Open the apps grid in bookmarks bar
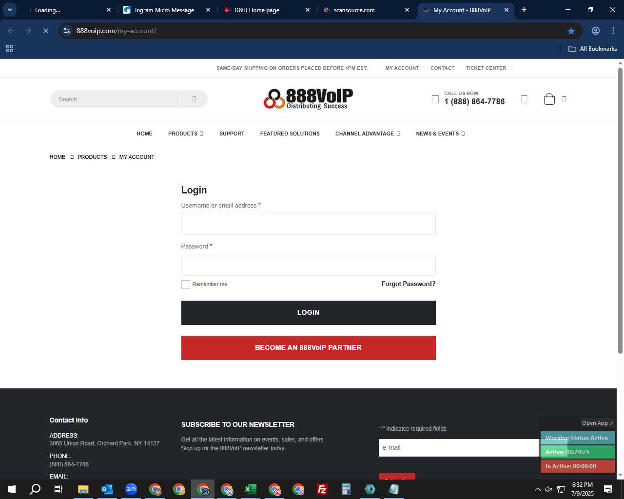The height and width of the screenshot is (499, 624). 10,49
